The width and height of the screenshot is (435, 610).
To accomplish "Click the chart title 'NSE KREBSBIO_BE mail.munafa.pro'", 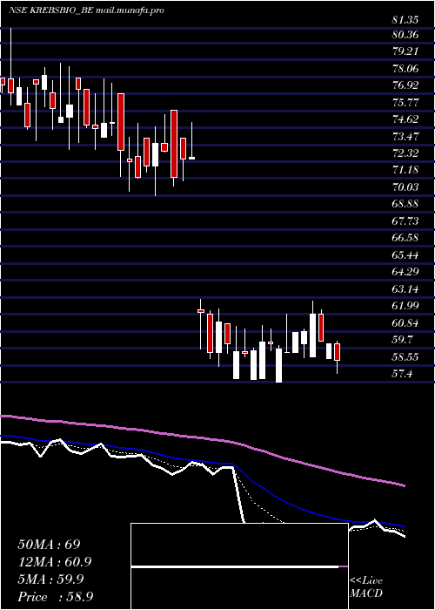I will [86, 10].
